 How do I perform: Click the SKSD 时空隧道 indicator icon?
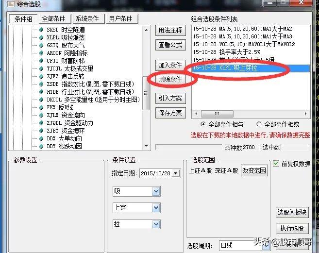click(x=41, y=30)
